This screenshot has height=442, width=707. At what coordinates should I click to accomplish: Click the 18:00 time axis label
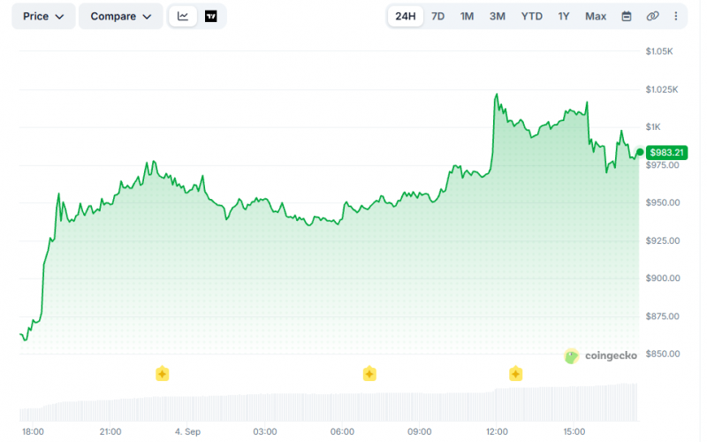tap(33, 431)
